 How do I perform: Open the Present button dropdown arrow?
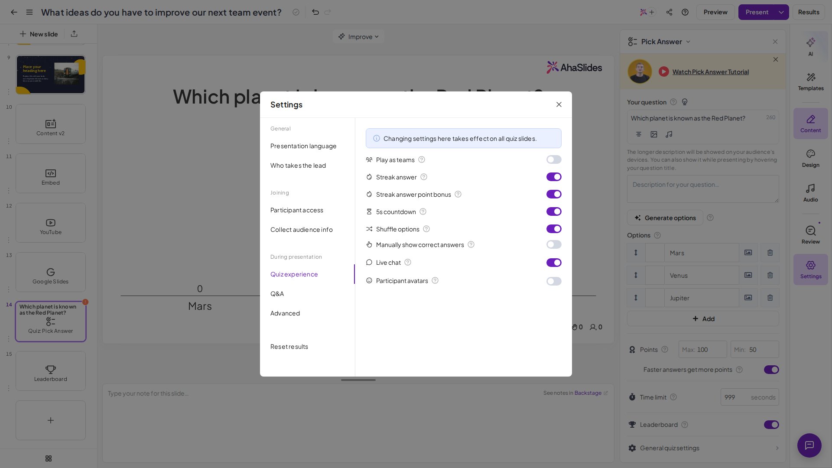pos(781,12)
